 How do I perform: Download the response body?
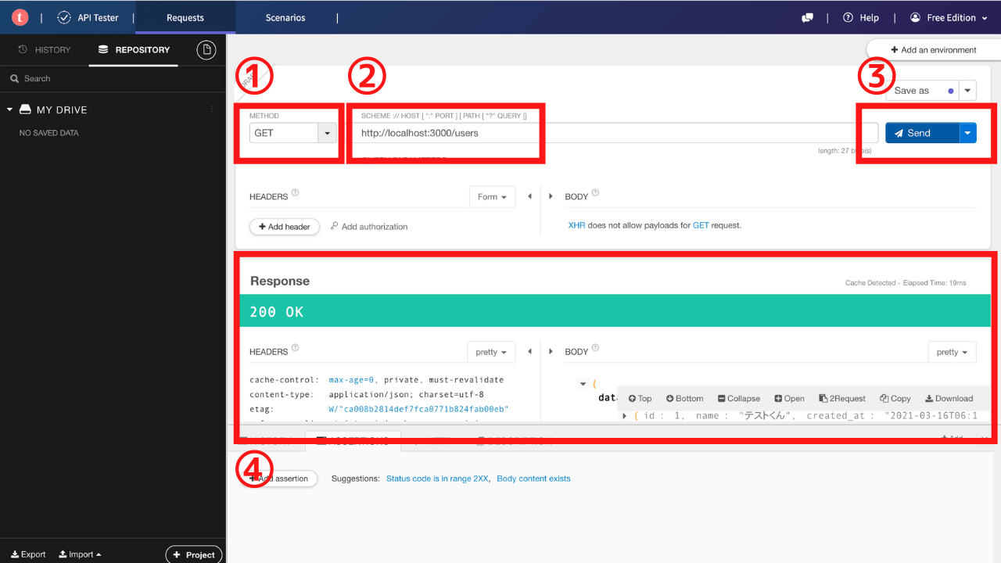click(948, 398)
